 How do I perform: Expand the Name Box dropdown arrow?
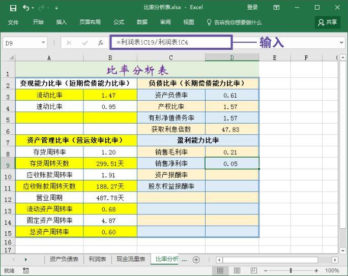click(43, 43)
